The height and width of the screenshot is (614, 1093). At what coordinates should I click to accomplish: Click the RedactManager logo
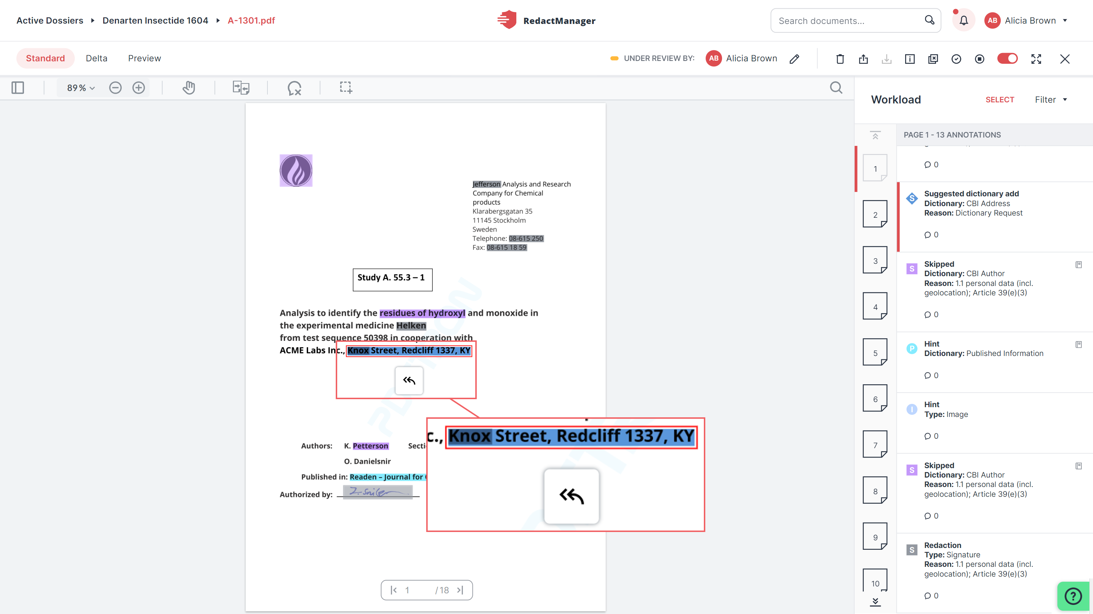pyautogui.click(x=546, y=20)
